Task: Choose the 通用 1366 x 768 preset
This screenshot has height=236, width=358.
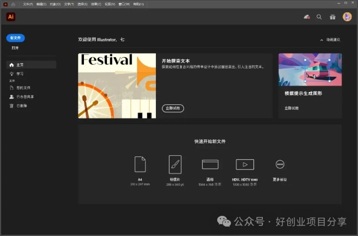Action: 210,165
